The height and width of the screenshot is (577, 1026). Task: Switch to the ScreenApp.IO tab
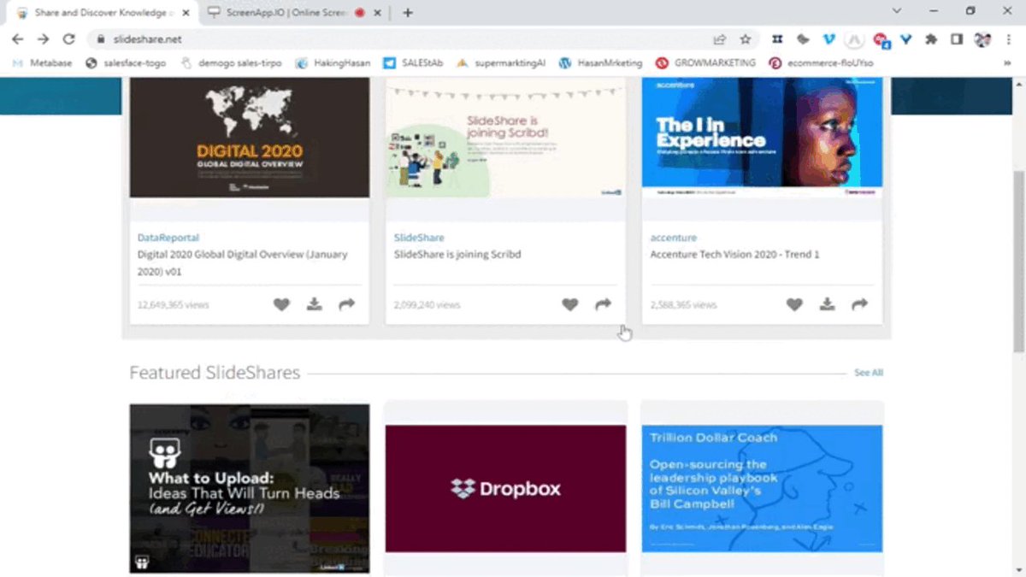click(x=297, y=13)
